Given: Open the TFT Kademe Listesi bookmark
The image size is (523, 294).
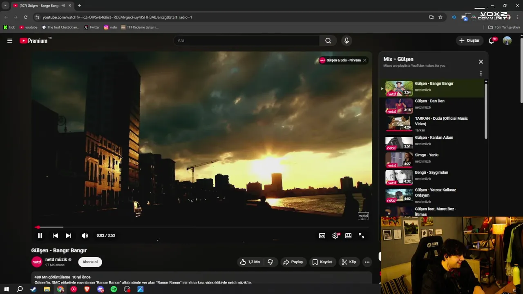Looking at the screenshot, I should coord(140,27).
